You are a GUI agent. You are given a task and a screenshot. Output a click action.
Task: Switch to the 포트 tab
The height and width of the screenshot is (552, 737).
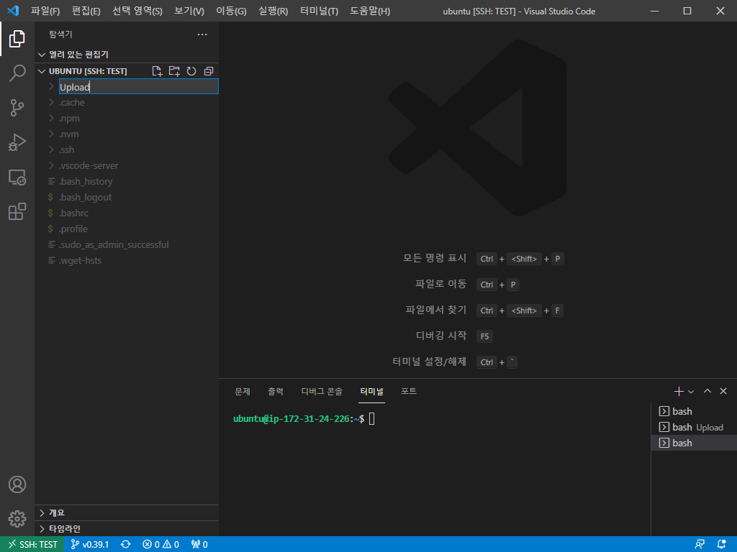pyautogui.click(x=409, y=392)
